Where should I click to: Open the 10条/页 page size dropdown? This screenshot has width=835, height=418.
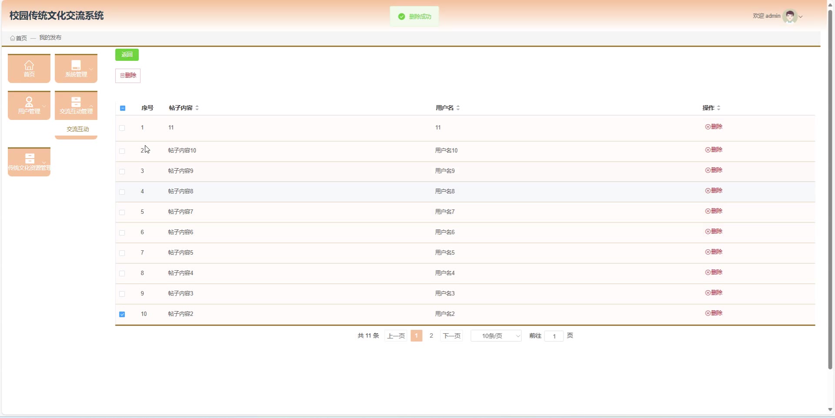click(x=496, y=336)
